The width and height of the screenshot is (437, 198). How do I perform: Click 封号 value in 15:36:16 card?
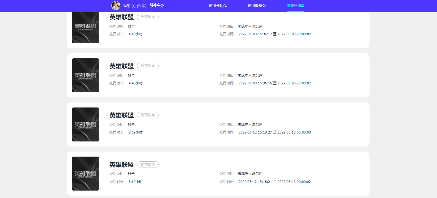point(131,75)
